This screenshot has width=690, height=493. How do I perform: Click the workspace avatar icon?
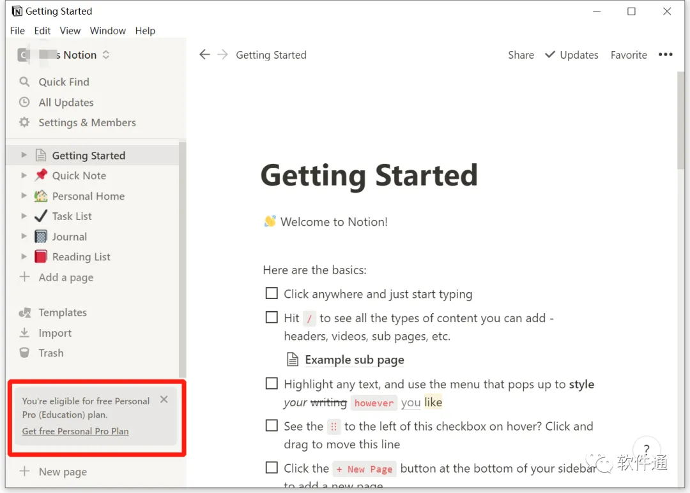click(24, 55)
